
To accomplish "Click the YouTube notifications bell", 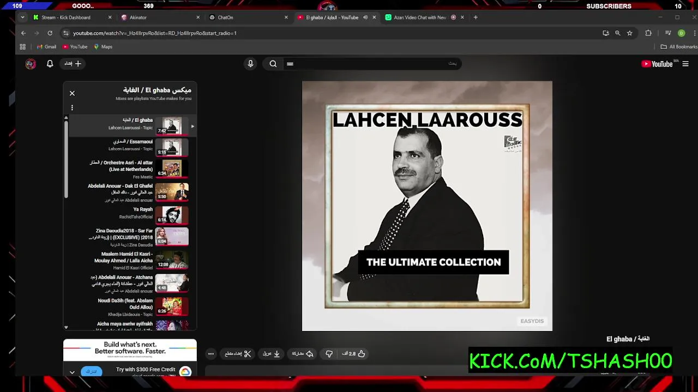I will click(x=50, y=64).
